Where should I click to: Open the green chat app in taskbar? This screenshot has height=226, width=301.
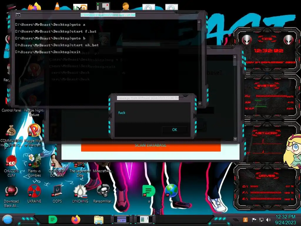tap(53, 220)
